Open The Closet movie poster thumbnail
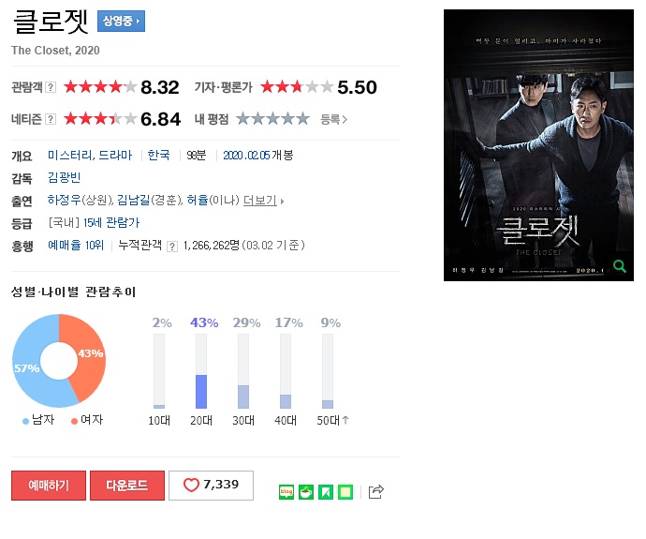 (x=538, y=145)
